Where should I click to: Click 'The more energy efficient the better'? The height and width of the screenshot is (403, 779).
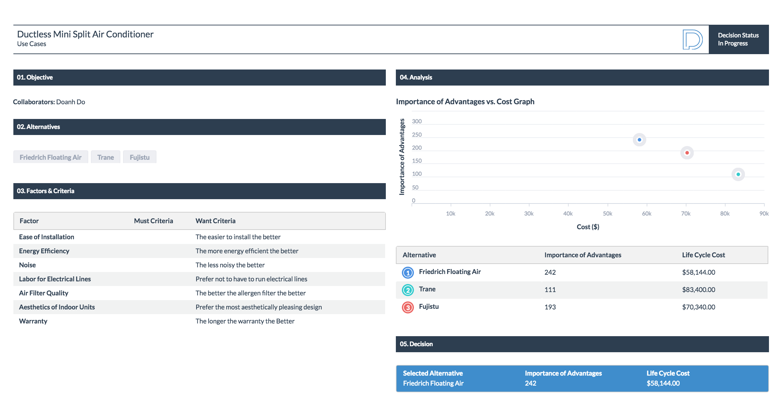click(x=247, y=251)
